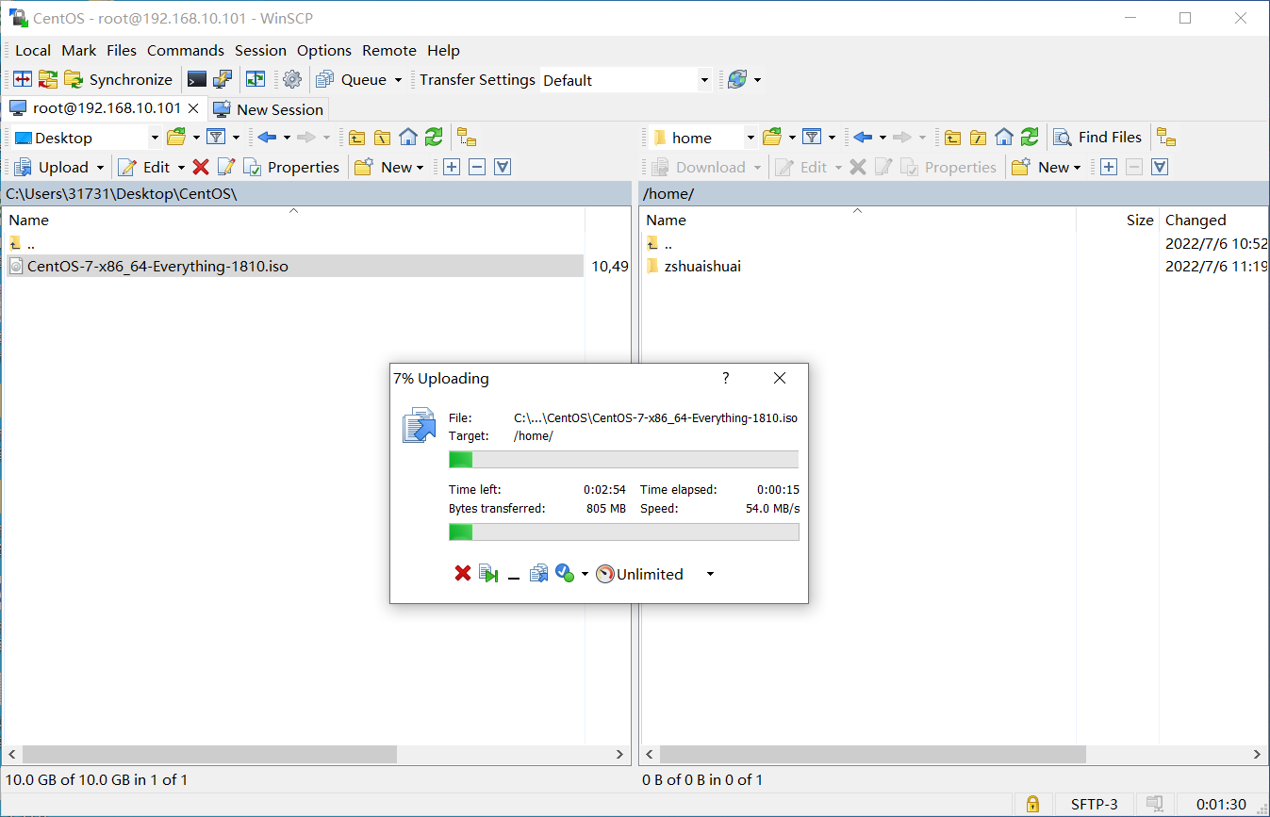Open Preferences gear icon
Screen dimensions: 1270x817
(x=292, y=79)
